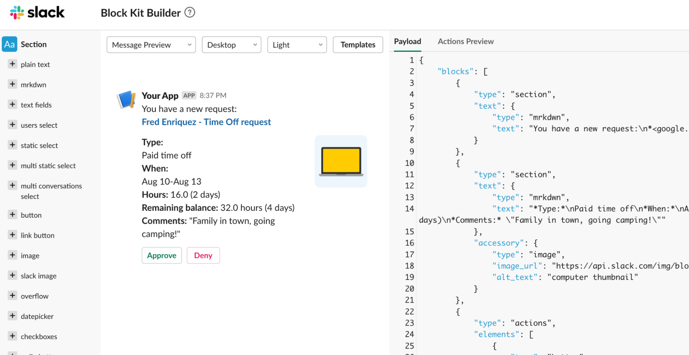The width and height of the screenshot is (689, 355).
Task: Open the Light theme dropdown
Action: 296,44
